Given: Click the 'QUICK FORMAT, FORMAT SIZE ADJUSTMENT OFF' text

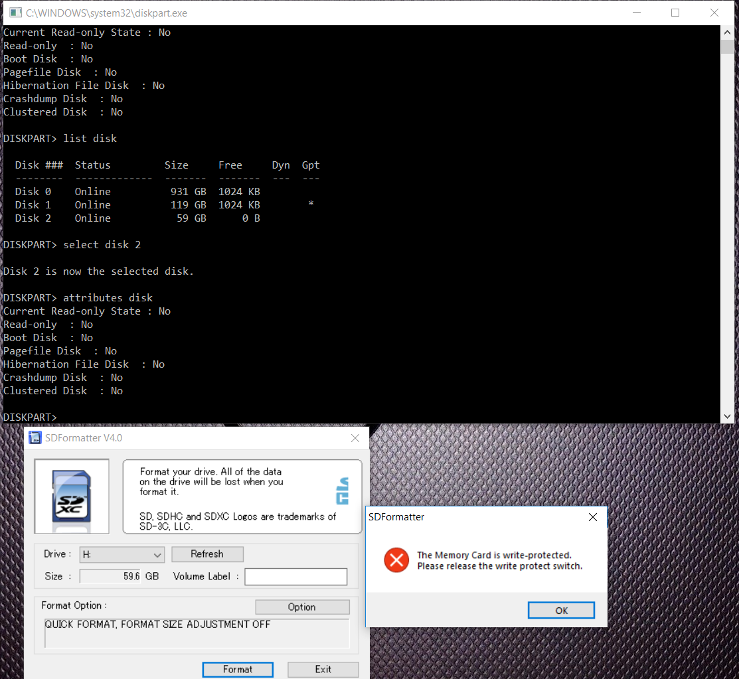Looking at the screenshot, I should (157, 625).
